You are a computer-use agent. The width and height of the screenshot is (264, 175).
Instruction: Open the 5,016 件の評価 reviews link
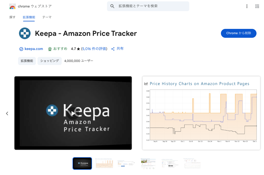pyautogui.click(x=94, y=49)
